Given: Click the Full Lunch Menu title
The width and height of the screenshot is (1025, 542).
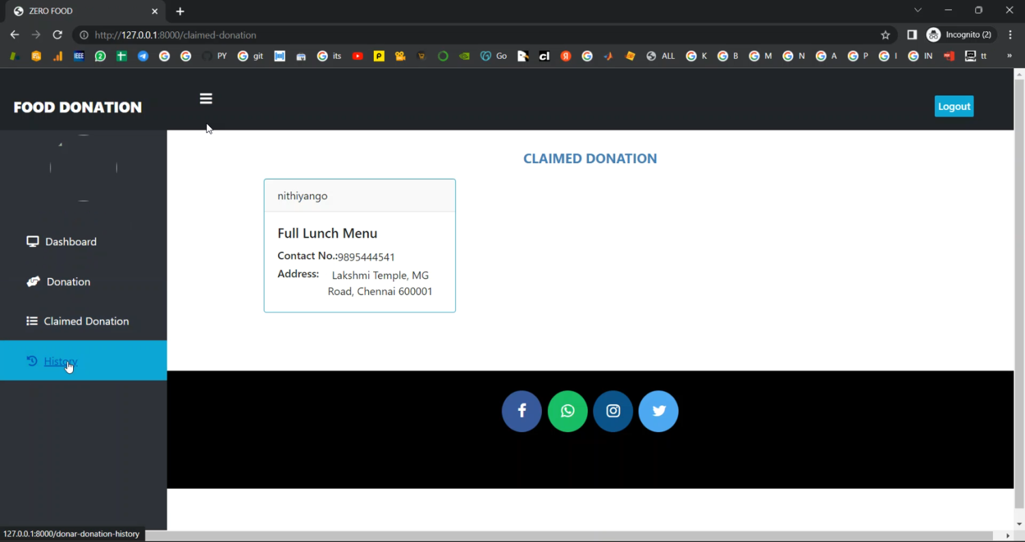Looking at the screenshot, I should [327, 233].
